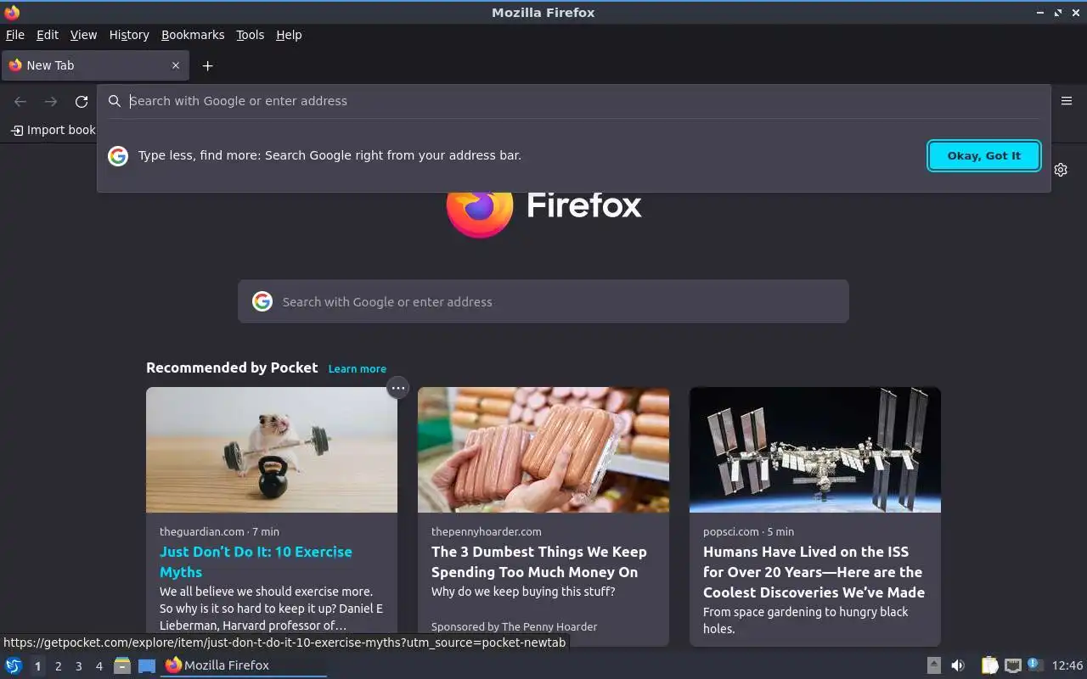Open new tab with plus icon

(207, 65)
